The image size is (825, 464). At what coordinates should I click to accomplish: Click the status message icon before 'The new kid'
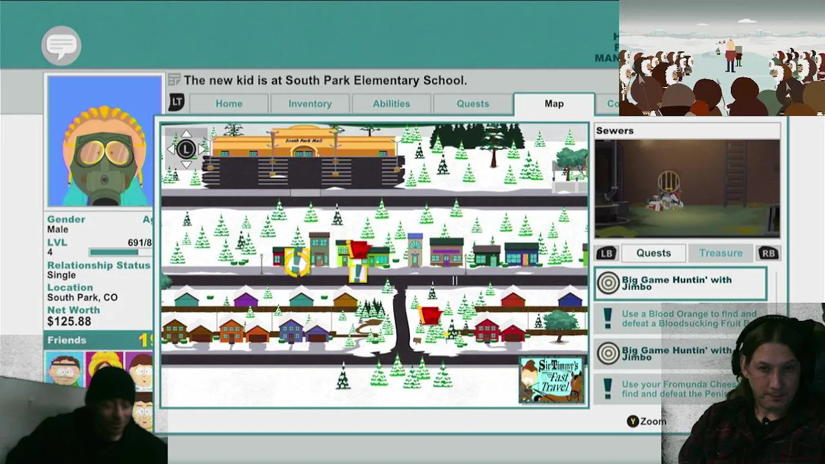click(x=174, y=80)
